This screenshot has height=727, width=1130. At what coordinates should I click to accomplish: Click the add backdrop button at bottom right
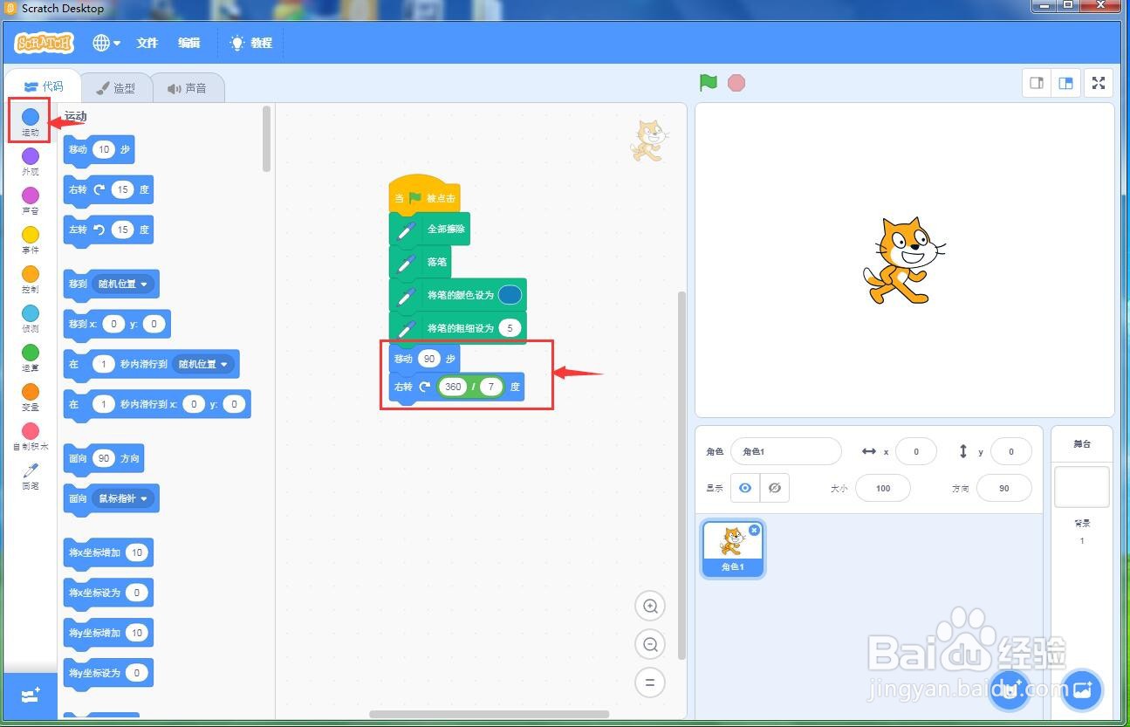point(1081,689)
